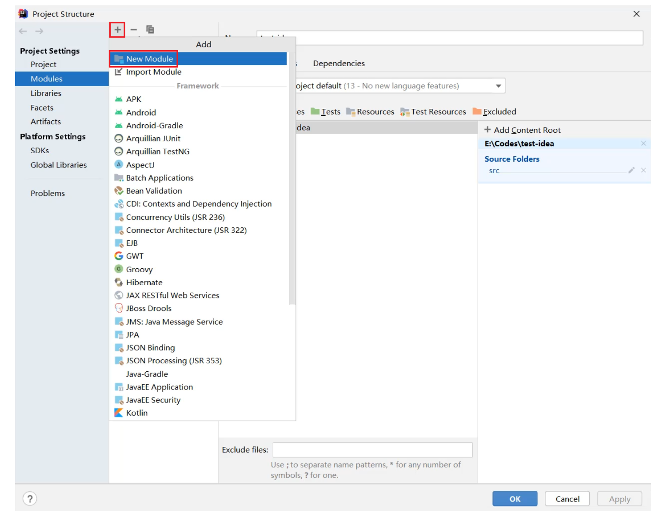
Task: Click the Add menu vertical scrollbar
Action: click(292, 178)
